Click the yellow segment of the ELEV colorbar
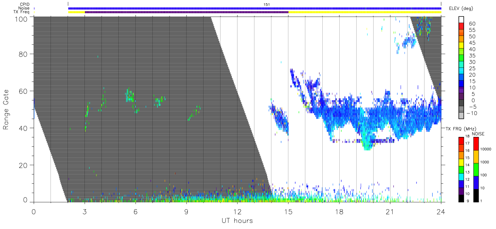496x229 pixels. [461, 46]
